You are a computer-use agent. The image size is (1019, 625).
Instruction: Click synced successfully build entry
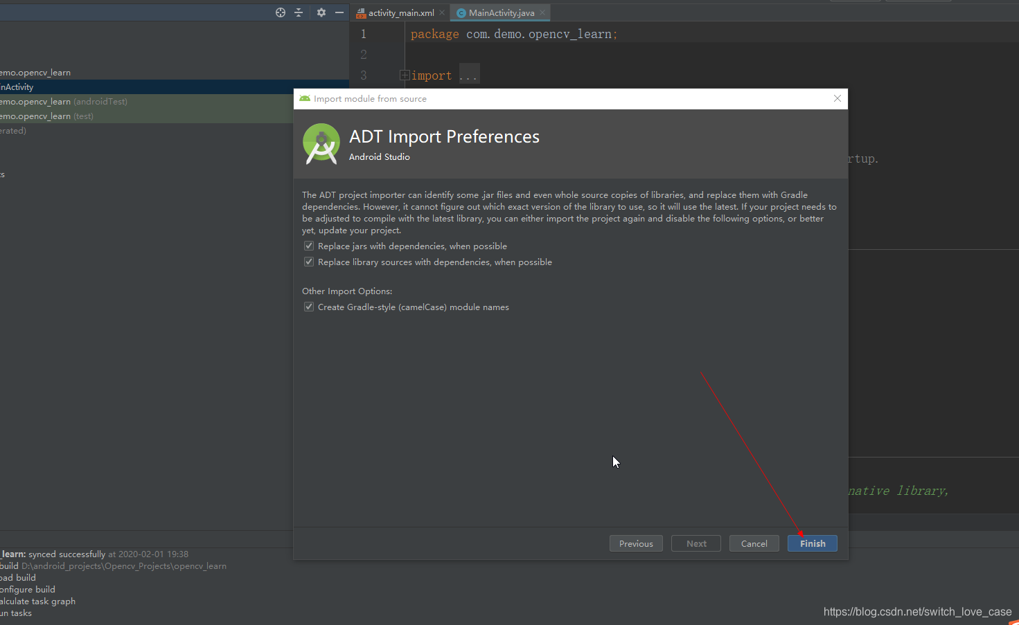tap(94, 554)
